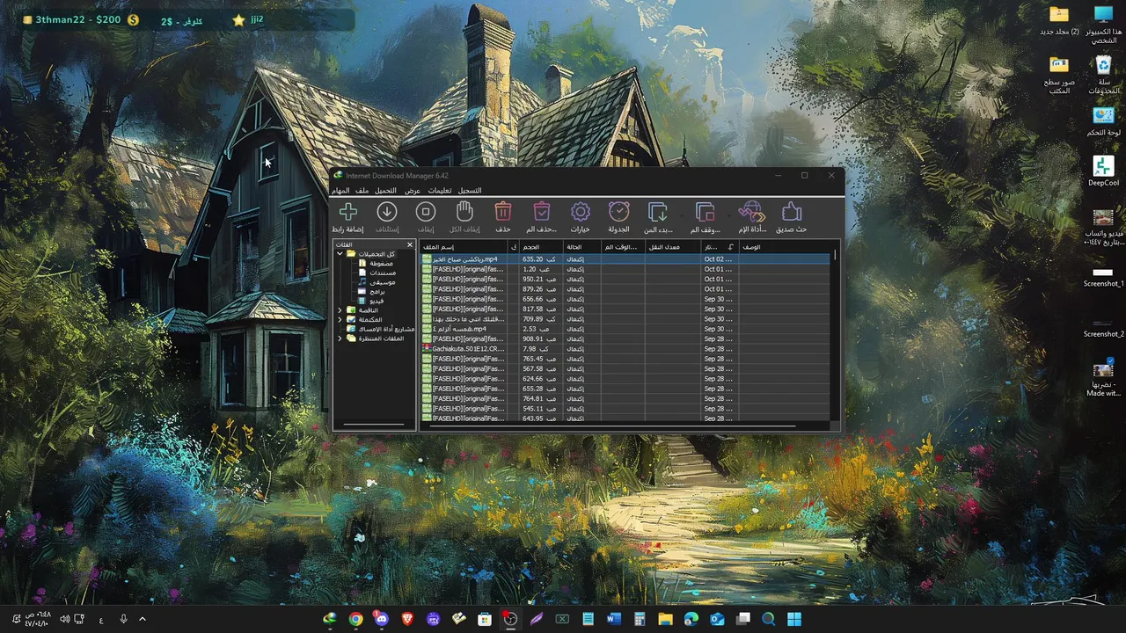Open Options (خيارات) gear icon
This screenshot has width=1126, height=633.
(581, 212)
